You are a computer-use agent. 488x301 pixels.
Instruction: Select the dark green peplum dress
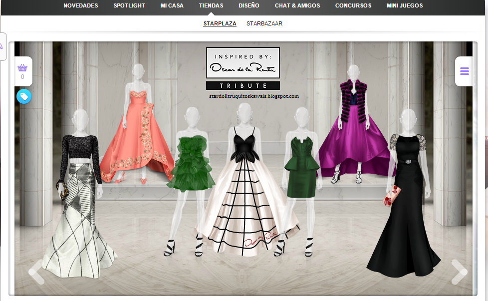301,167
